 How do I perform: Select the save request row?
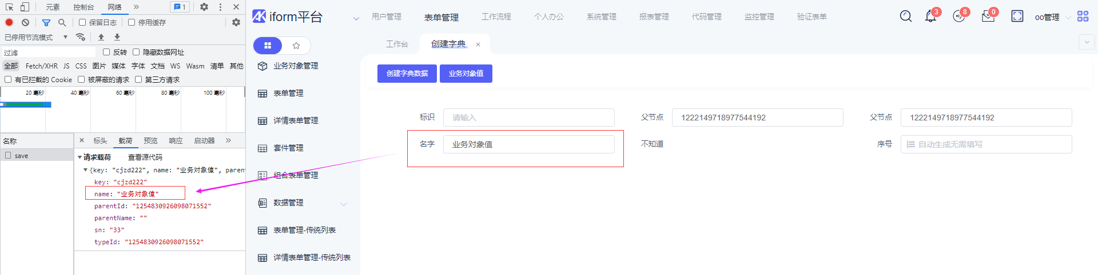tap(22, 156)
